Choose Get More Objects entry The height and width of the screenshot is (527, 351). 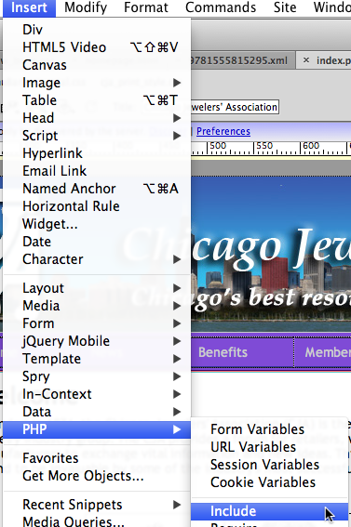97,476
